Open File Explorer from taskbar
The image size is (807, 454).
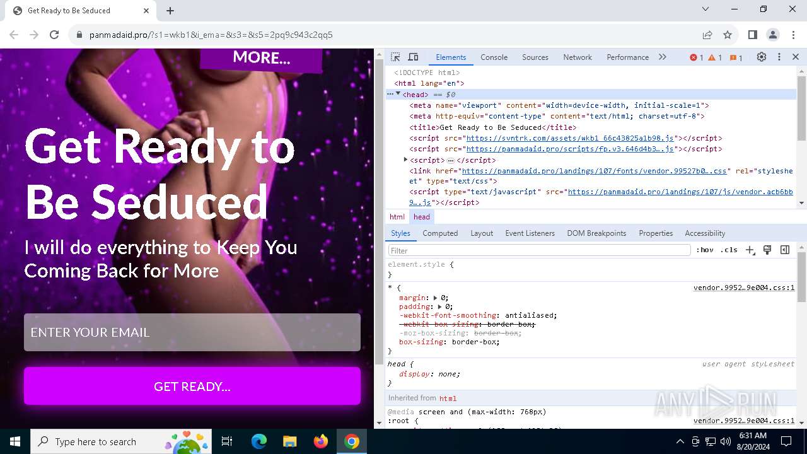coord(290,441)
